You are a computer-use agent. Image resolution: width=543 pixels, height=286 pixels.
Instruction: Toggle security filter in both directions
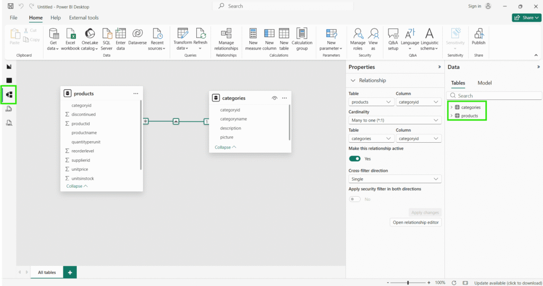pos(355,199)
